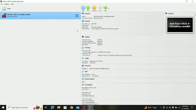Click the Kali VM red logo icon

[x=4, y=16]
